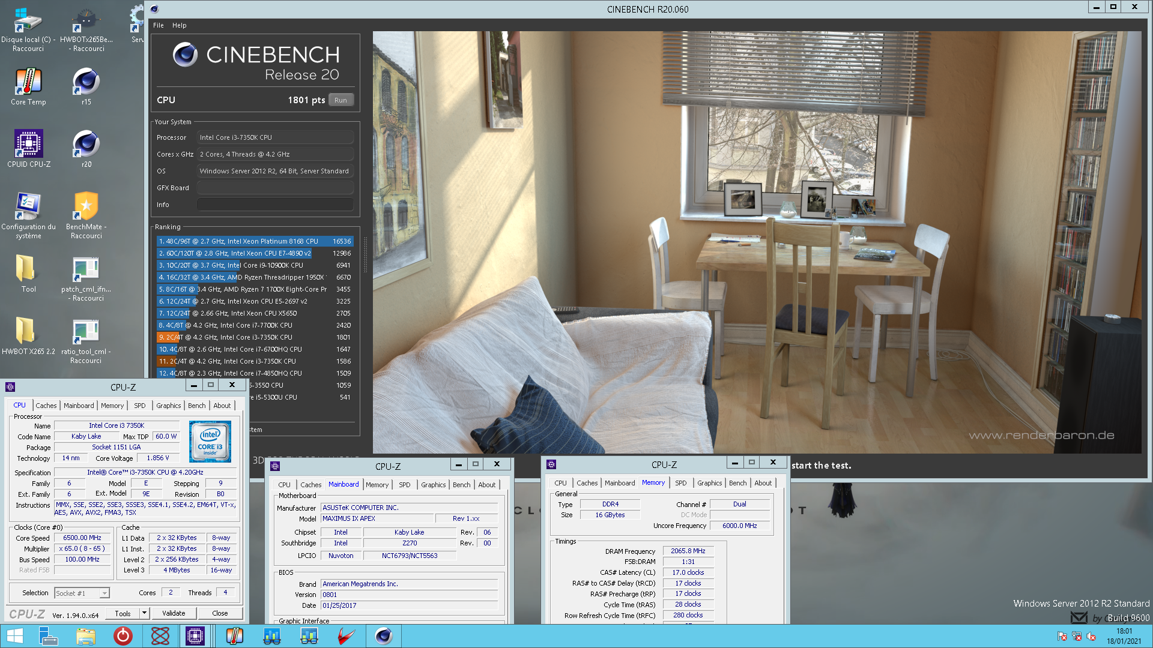Image resolution: width=1153 pixels, height=648 pixels.
Task: Switch to Caches tab in left CPU-Z window
Action: [46, 406]
